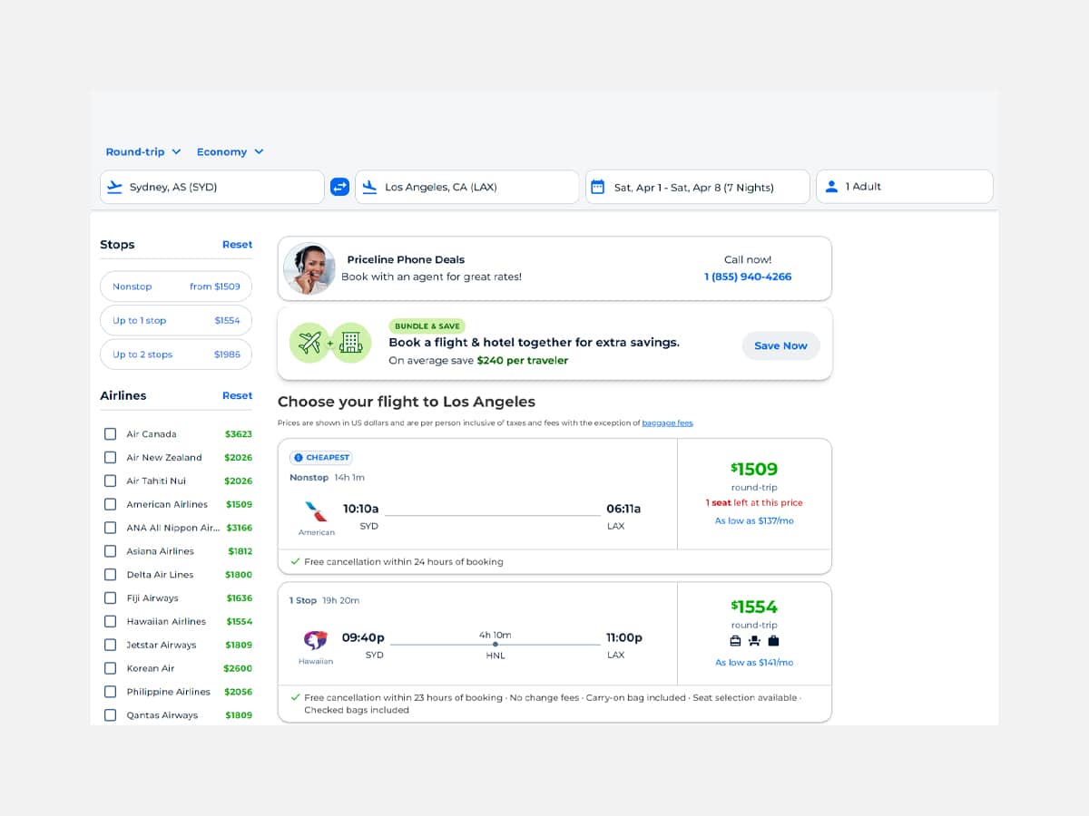
Task: Click the Air Canada $3623 price
Action: coord(239,434)
